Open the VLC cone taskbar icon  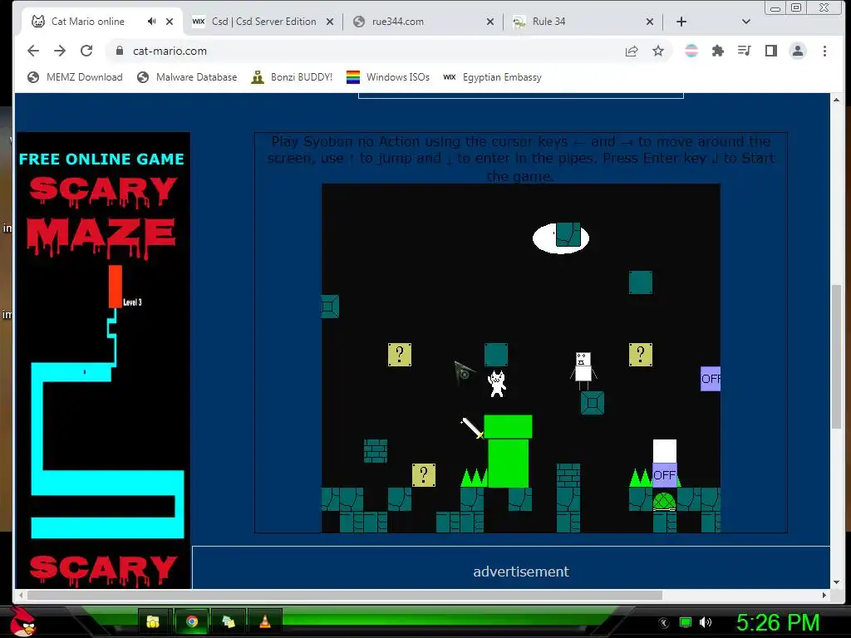click(x=265, y=621)
